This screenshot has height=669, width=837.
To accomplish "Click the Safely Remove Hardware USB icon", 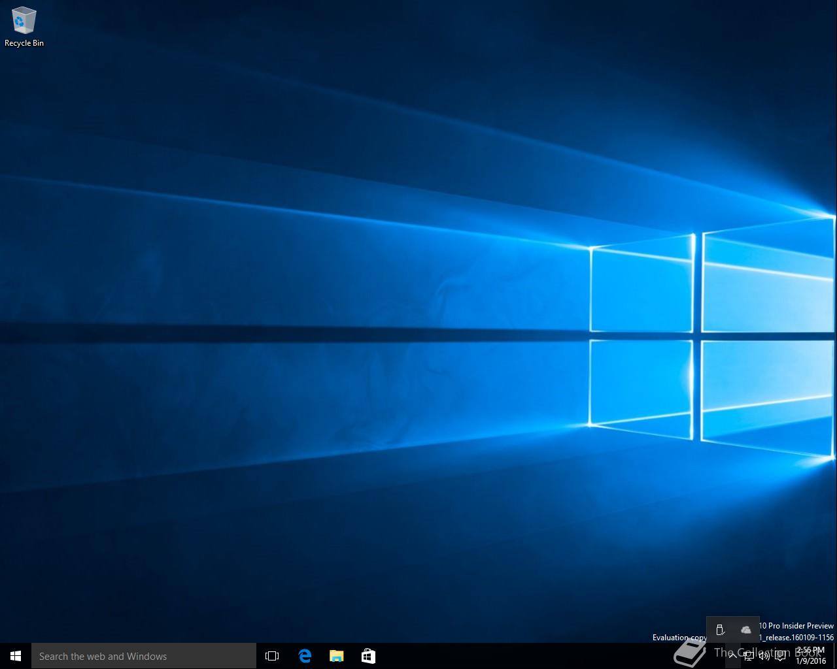I will coord(720,630).
